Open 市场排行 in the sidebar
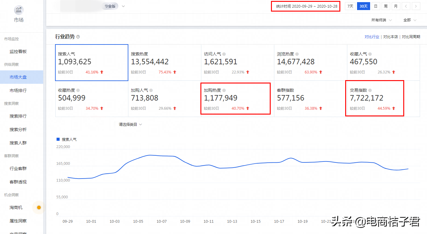Viewport: 427px width, 234px height. (18, 90)
